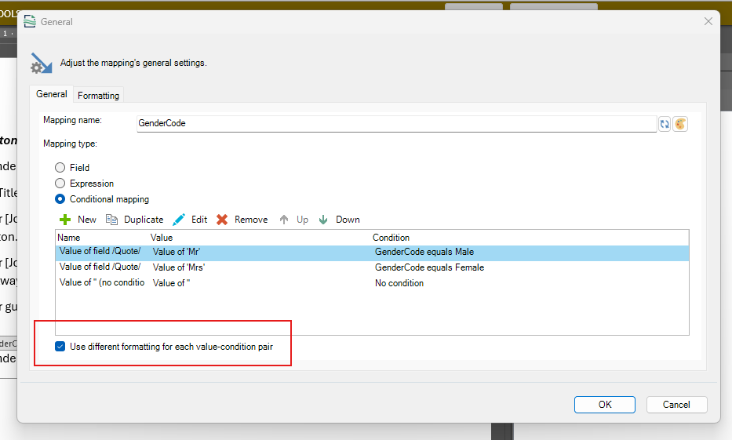Click the Mapping name input field

click(x=397, y=124)
